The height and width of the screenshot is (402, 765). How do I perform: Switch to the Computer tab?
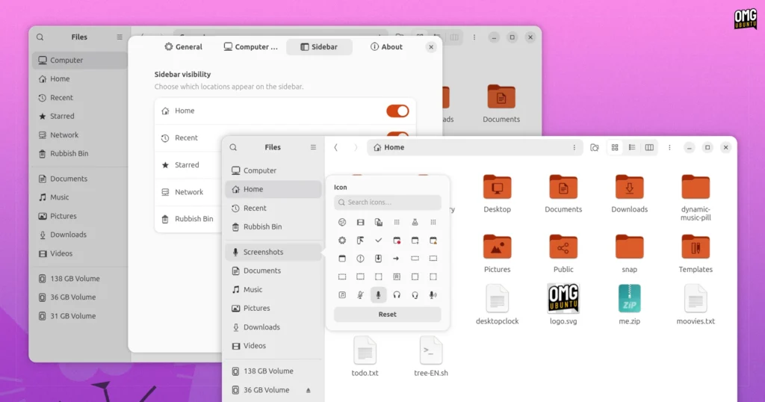[x=251, y=47]
